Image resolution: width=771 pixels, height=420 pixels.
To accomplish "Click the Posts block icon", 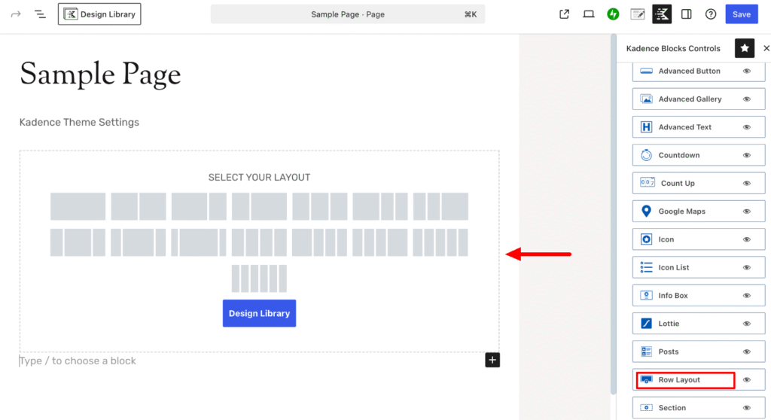I will coord(646,352).
